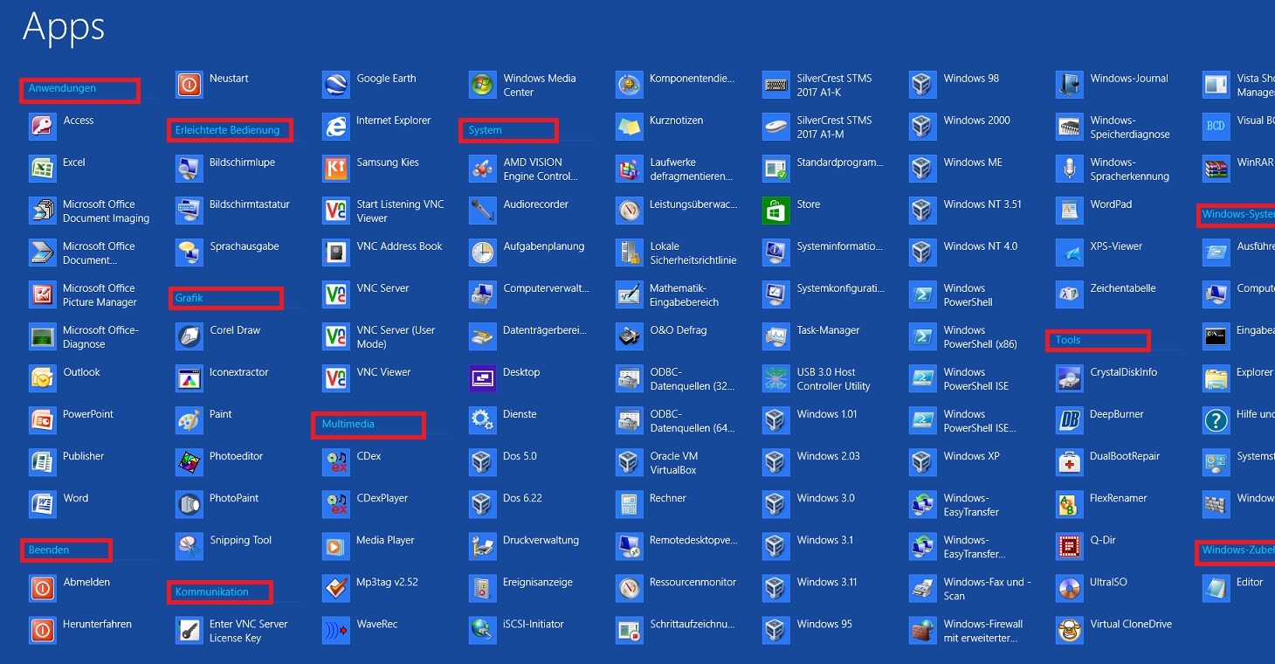Image resolution: width=1275 pixels, height=664 pixels.
Task: Start the Windows XP virtual machine icon
Action: pos(922,462)
